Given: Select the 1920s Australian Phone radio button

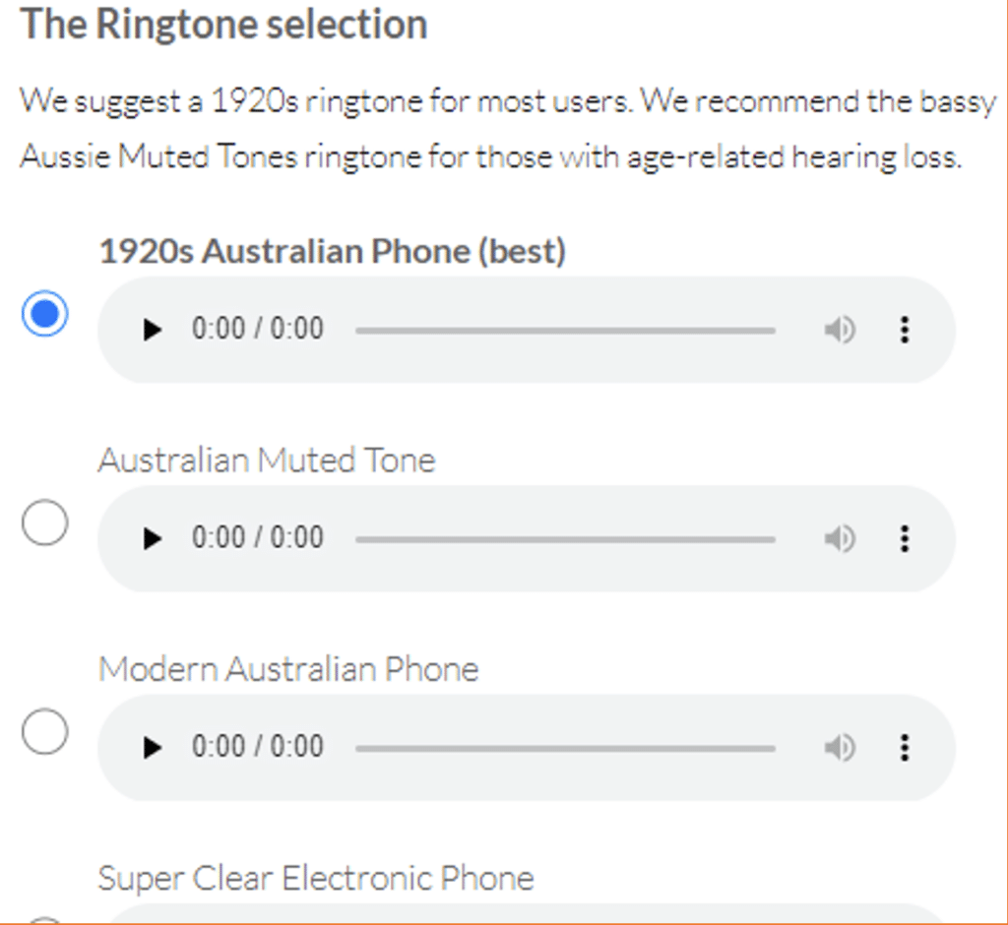Looking at the screenshot, I should tap(44, 314).
